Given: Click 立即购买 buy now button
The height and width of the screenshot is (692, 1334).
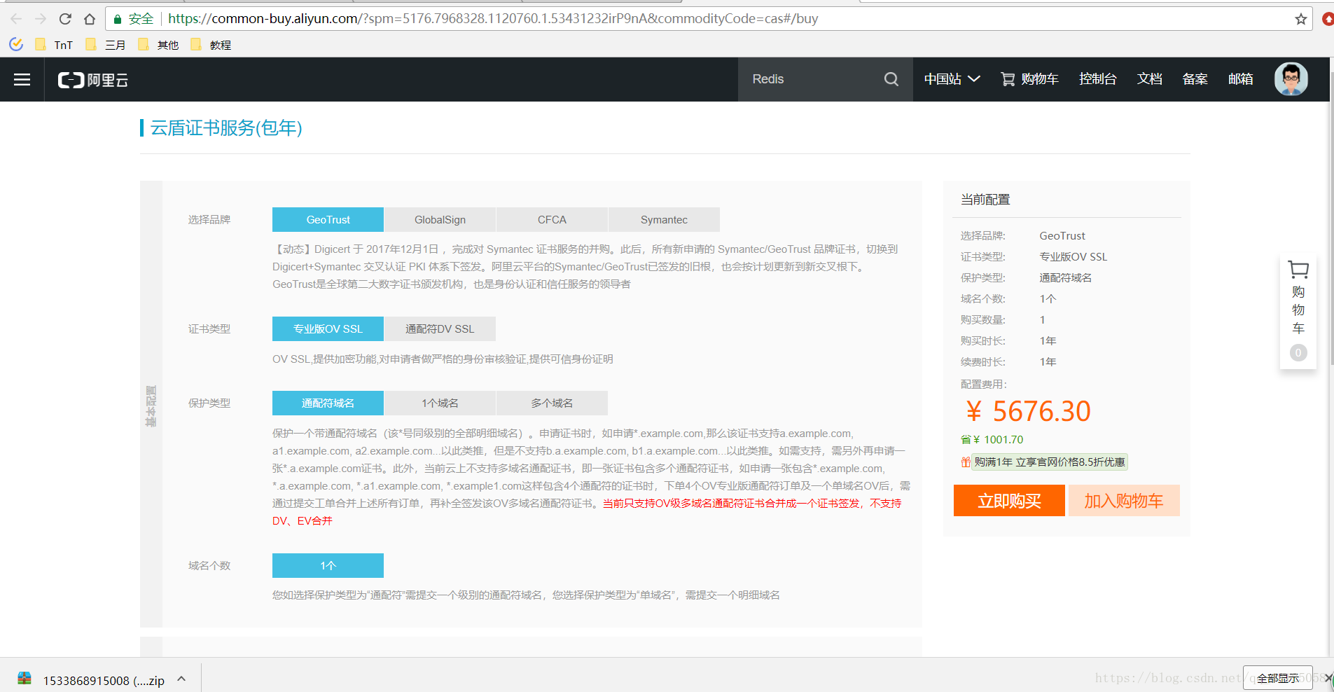Looking at the screenshot, I should [1009, 500].
